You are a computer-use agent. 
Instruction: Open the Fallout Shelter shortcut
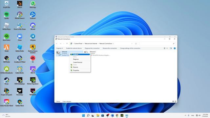coord(20,70)
